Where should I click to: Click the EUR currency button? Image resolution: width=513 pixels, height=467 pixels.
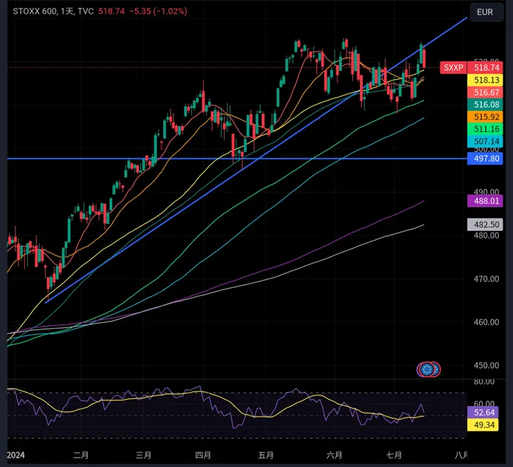click(x=487, y=12)
